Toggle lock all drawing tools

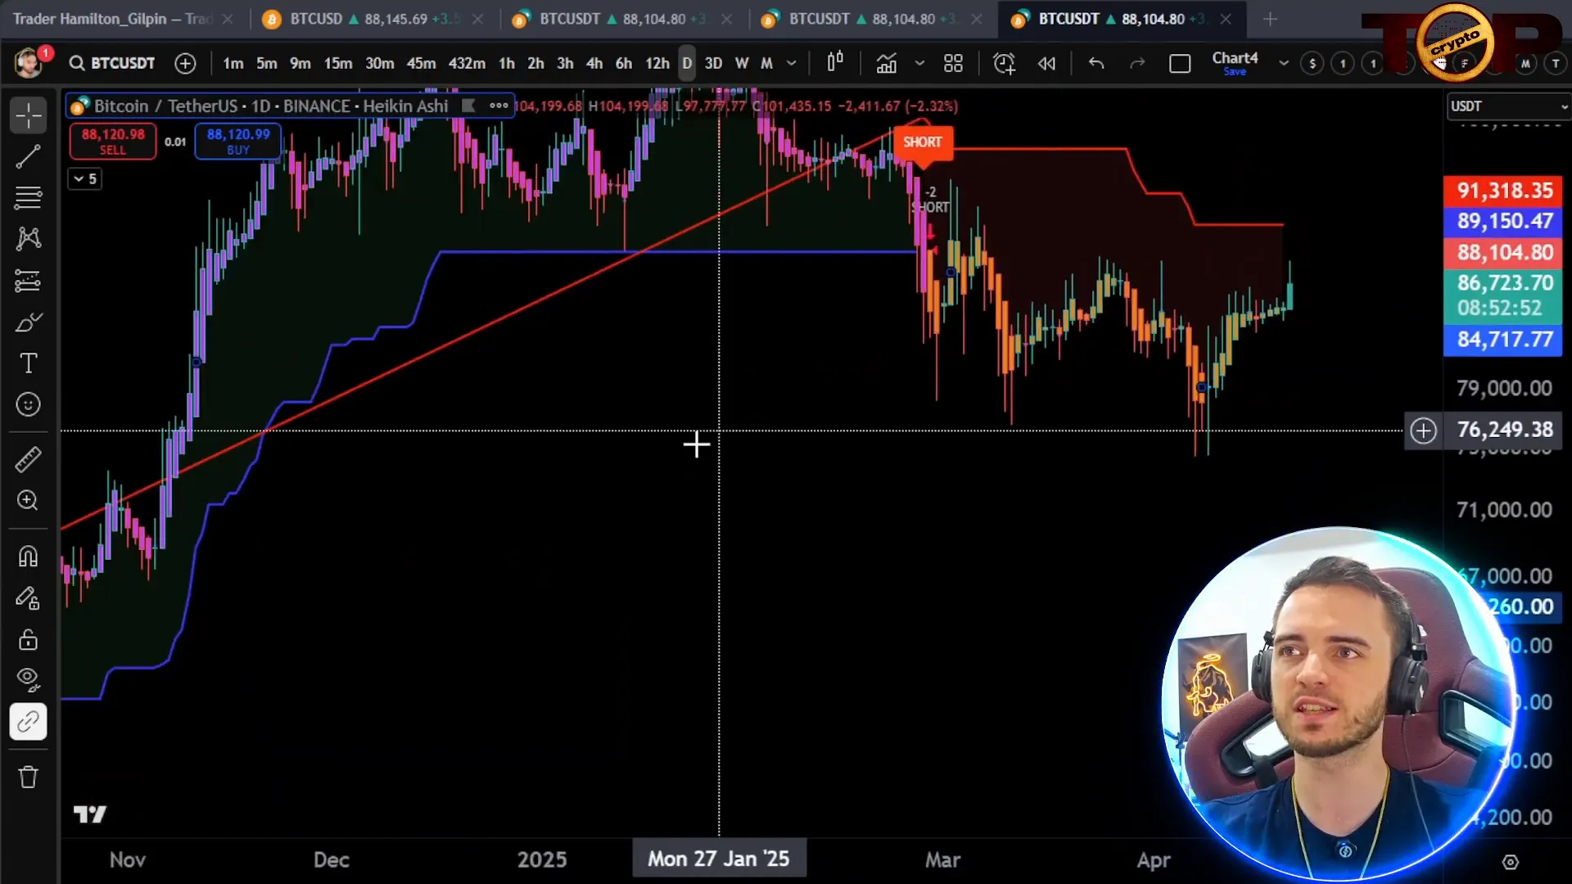(28, 639)
